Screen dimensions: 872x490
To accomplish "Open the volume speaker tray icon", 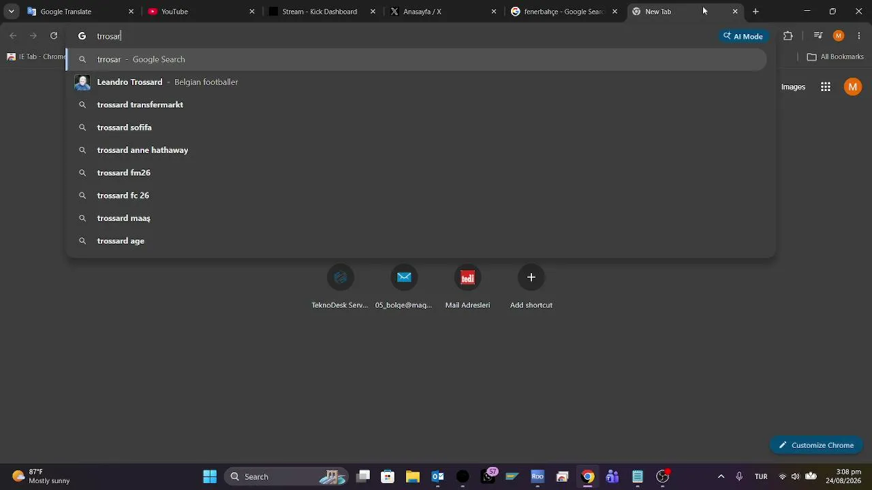I will (x=795, y=476).
